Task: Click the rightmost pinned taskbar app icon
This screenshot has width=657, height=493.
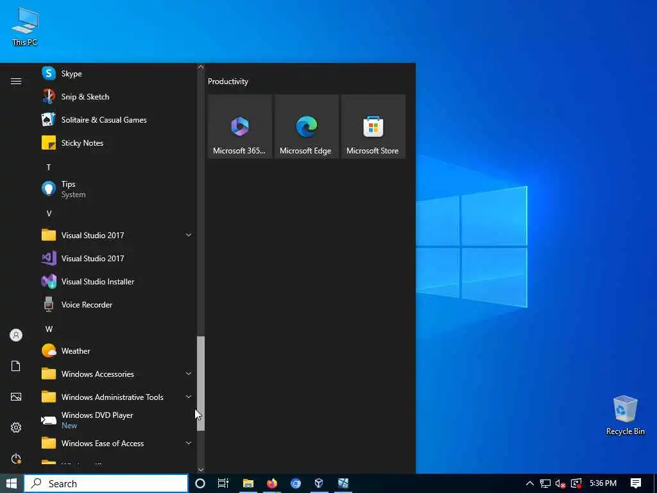Action: point(343,483)
